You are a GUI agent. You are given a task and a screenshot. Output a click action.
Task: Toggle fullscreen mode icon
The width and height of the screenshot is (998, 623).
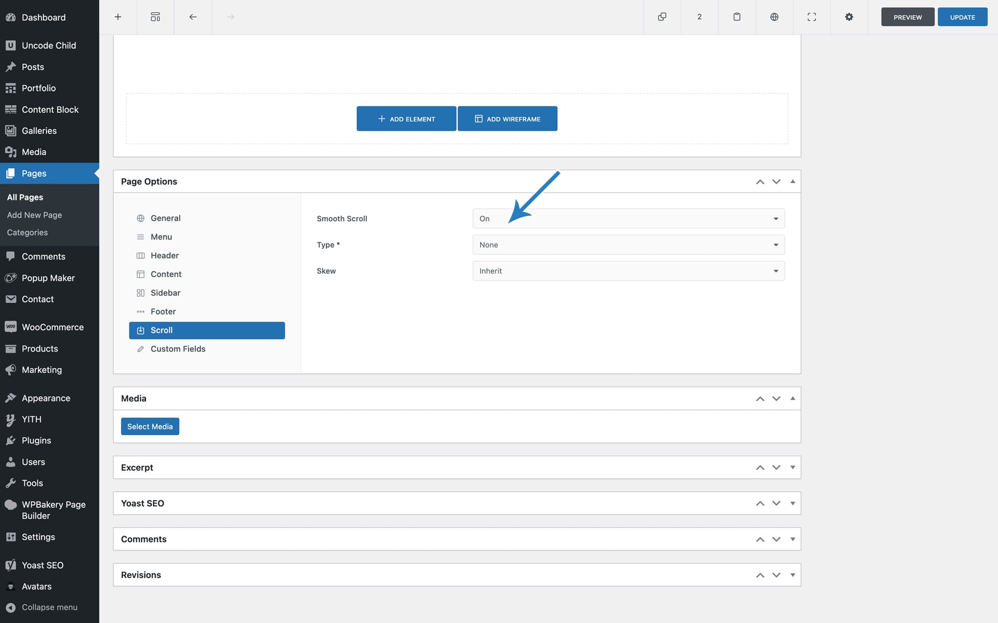[811, 17]
